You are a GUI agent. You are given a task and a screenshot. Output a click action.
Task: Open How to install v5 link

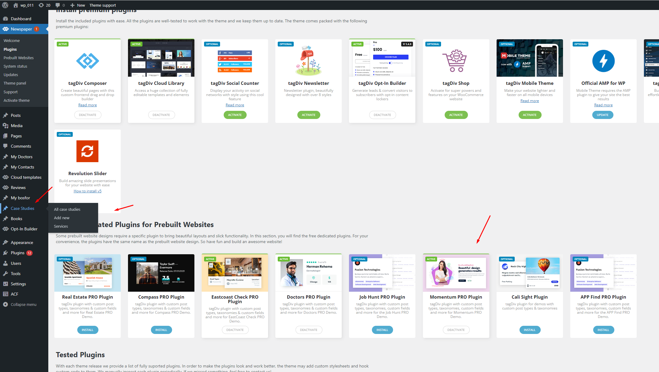[88, 191]
